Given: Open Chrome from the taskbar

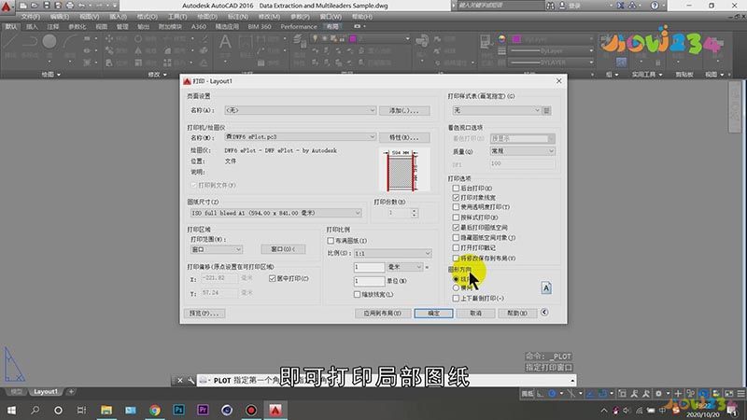Looking at the screenshot, I should (x=155, y=410).
